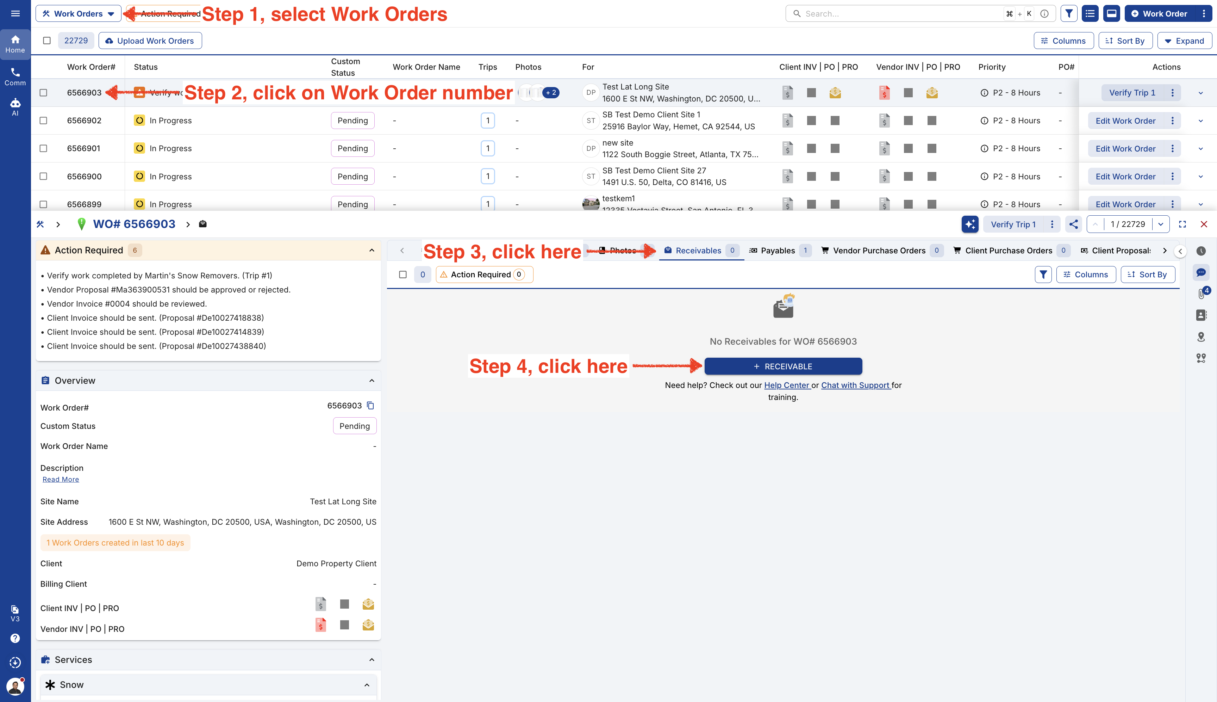Collapse the Action Required section

[x=372, y=250]
